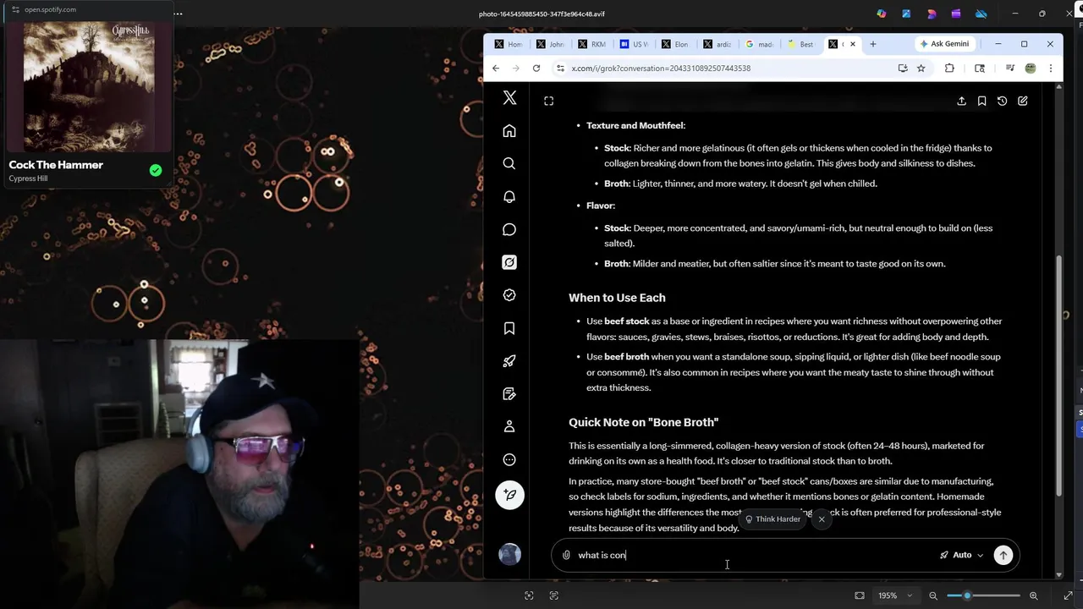Click the white round Post compose button
Viewport: 1083px width, 609px height.
509,495
